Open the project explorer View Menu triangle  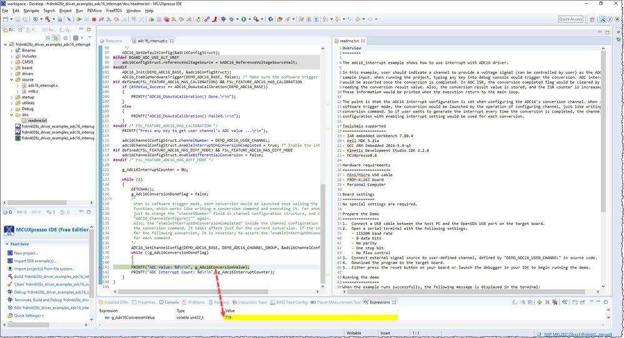coord(90,37)
